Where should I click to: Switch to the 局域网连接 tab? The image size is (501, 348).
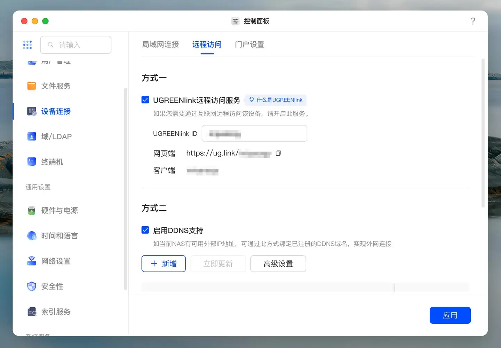[x=160, y=44]
